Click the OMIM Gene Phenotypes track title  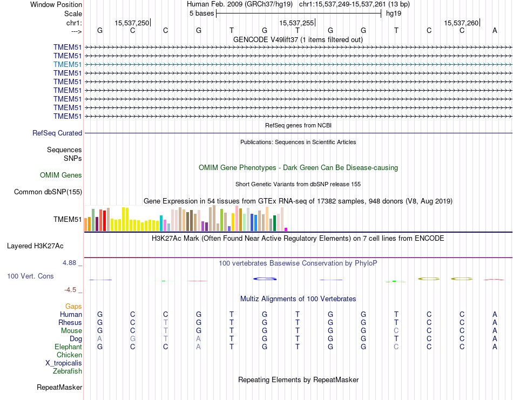tap(298, 167)
